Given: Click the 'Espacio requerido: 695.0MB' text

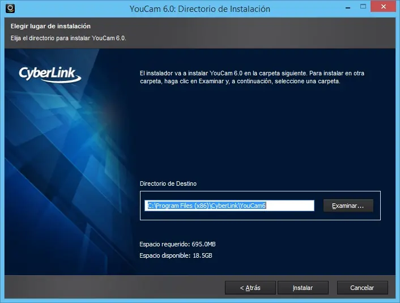Looking at the screenshot, I should [177, 244].
